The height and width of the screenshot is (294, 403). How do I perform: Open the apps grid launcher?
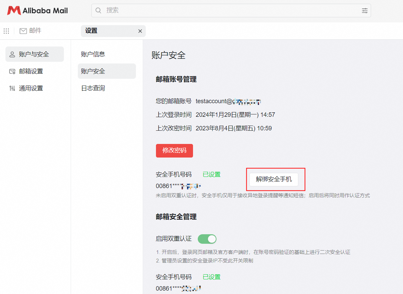coord(6,31)
